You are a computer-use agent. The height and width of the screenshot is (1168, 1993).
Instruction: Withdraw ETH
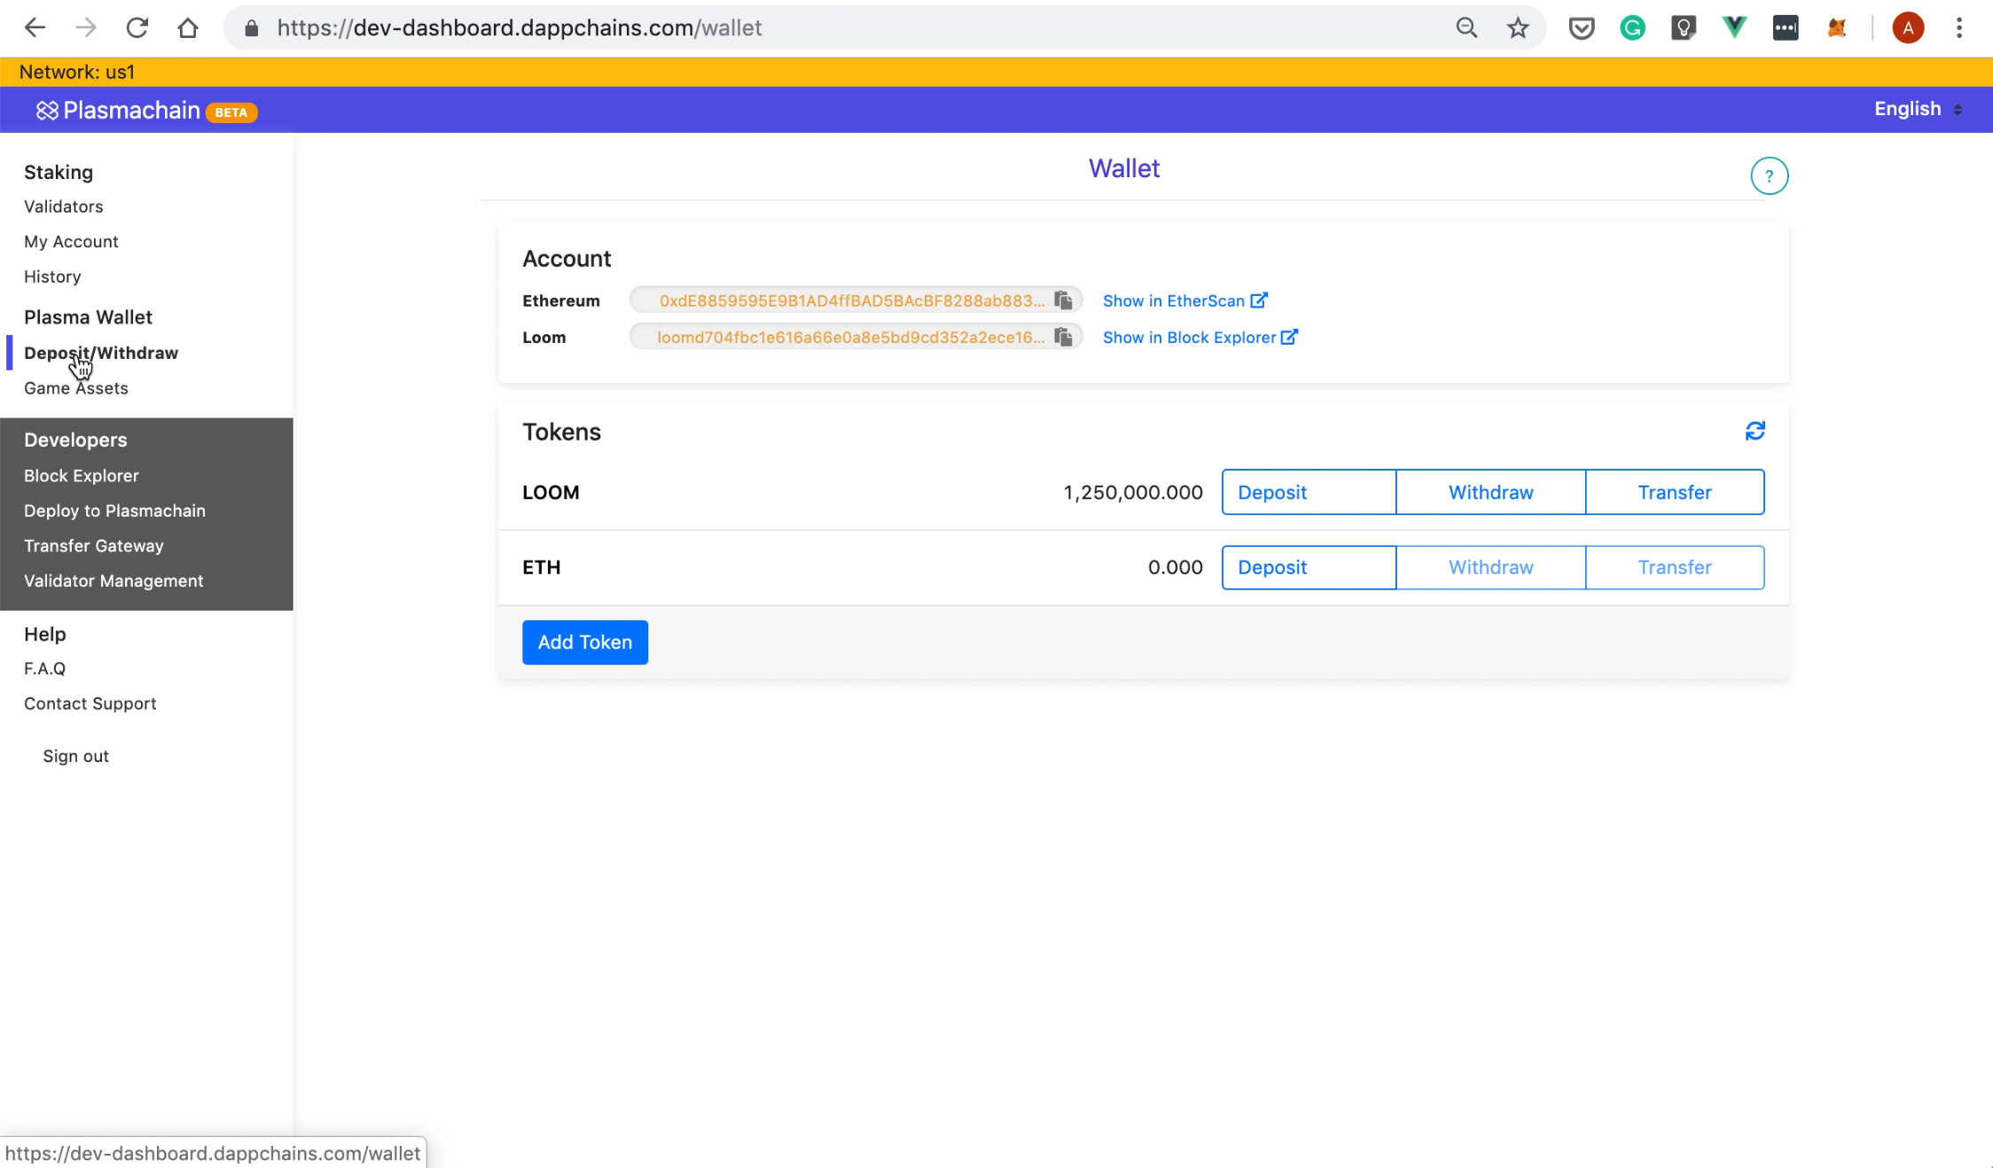point(1490,567)
